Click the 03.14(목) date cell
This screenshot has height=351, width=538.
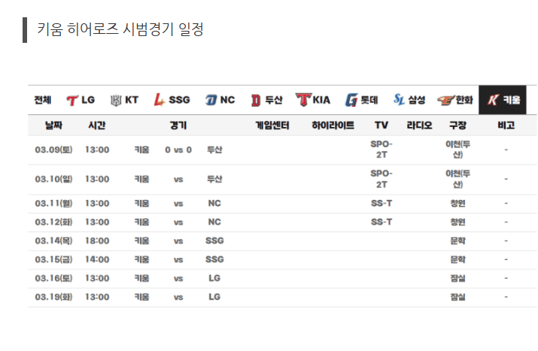tap(53, 241)
